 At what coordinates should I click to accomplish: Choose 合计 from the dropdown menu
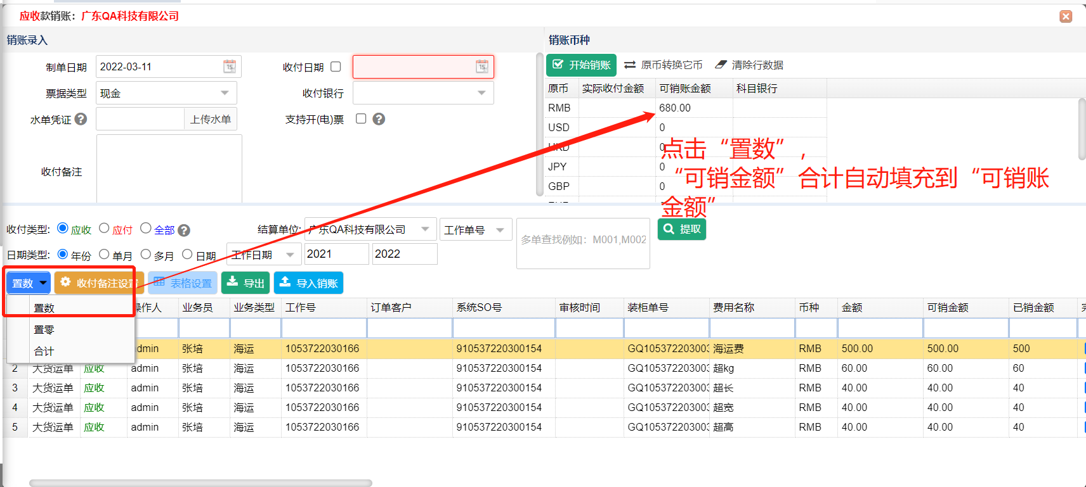pos(44,351)
